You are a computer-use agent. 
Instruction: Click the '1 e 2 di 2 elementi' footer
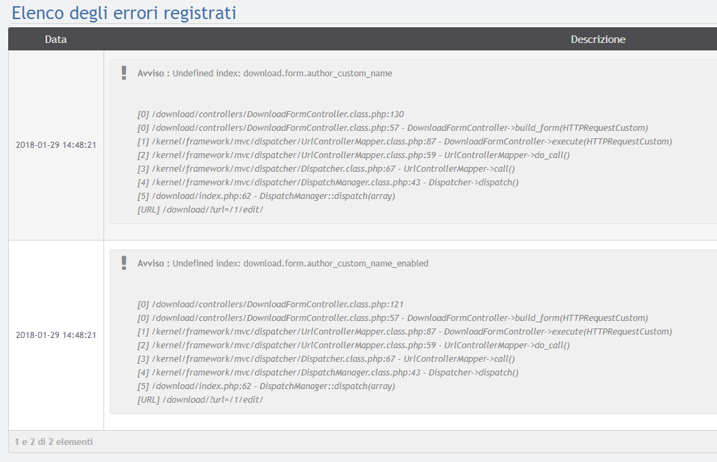coord(54,442)
